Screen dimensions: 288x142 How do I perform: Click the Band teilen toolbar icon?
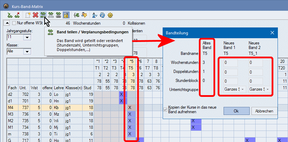[43, 15]
